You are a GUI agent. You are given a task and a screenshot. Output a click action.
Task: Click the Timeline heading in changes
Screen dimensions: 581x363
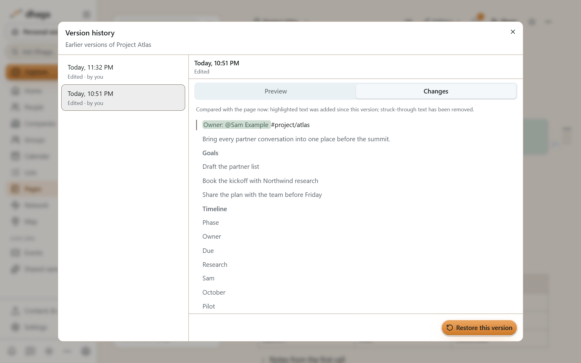(x=215, y=209)
